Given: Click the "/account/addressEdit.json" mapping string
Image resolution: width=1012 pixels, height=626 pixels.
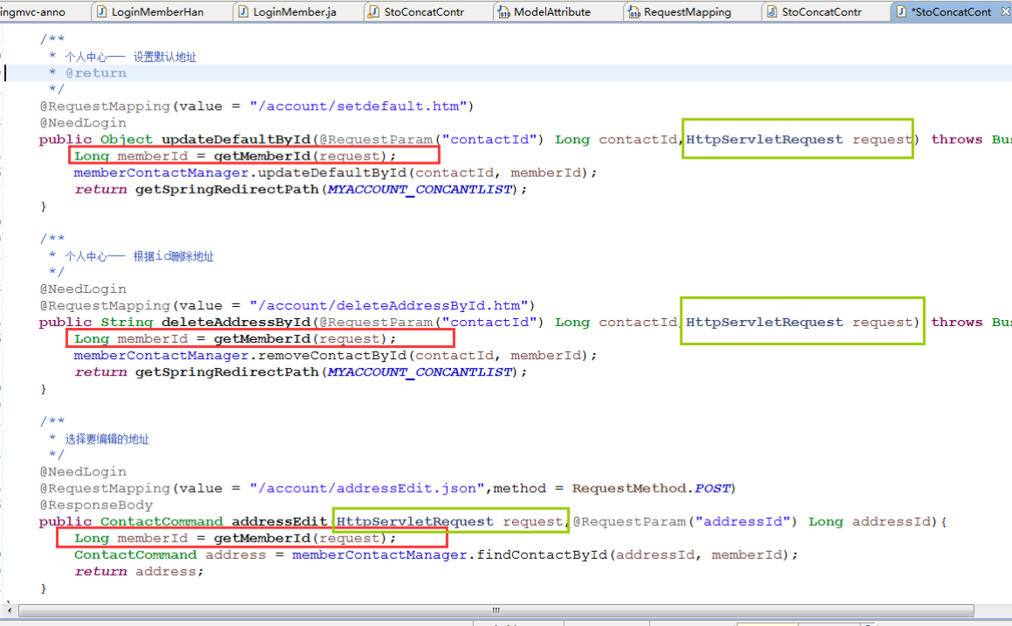Looking at the screenshot, I should click(x=367, y=488).
